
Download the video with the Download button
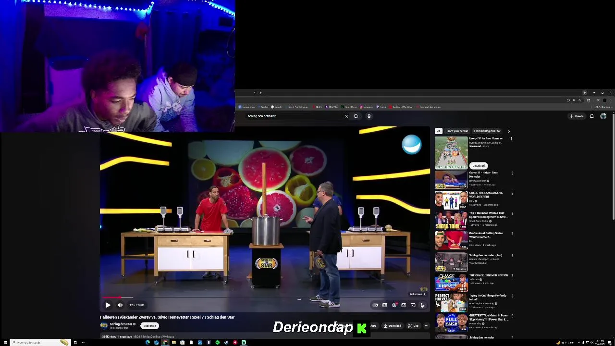[x=392, y=326]
